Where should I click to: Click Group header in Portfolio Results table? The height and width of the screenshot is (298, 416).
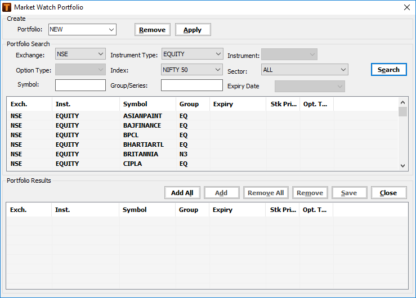click(193, 210)
